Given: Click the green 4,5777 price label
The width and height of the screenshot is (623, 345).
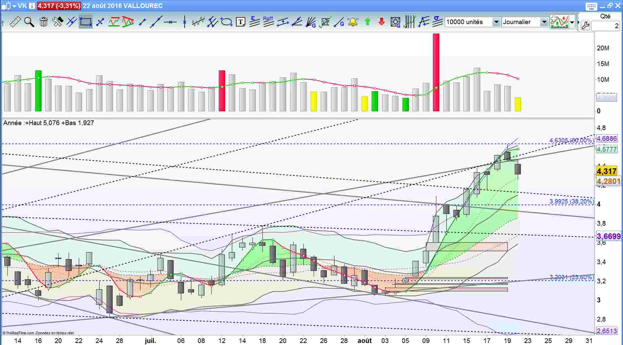Looking at the screenshot, I should [607, 149].
